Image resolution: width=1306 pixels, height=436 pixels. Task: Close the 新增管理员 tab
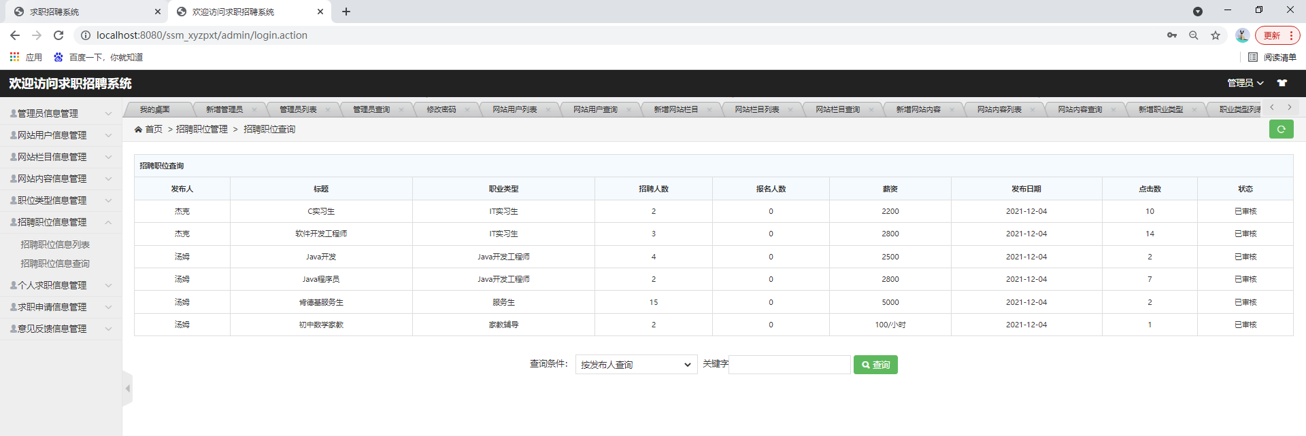click(x=254, y=109)
